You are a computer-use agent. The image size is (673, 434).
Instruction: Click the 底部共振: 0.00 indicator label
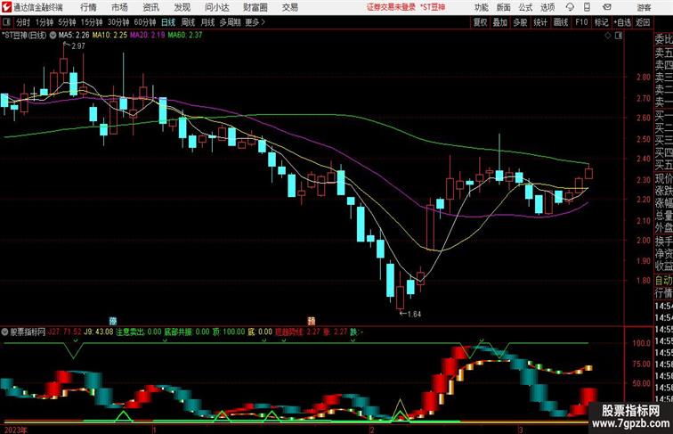(x=187, y=332)
